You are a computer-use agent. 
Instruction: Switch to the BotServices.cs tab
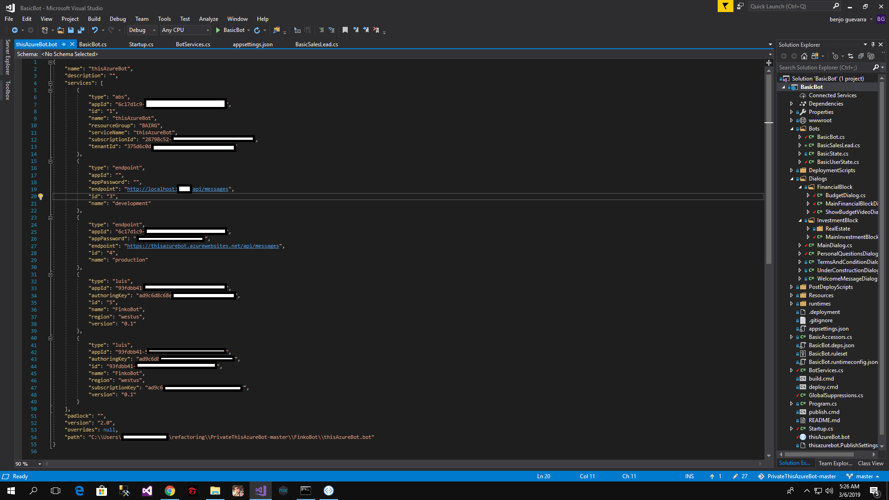pyautogui.click(x=193, y=44)
